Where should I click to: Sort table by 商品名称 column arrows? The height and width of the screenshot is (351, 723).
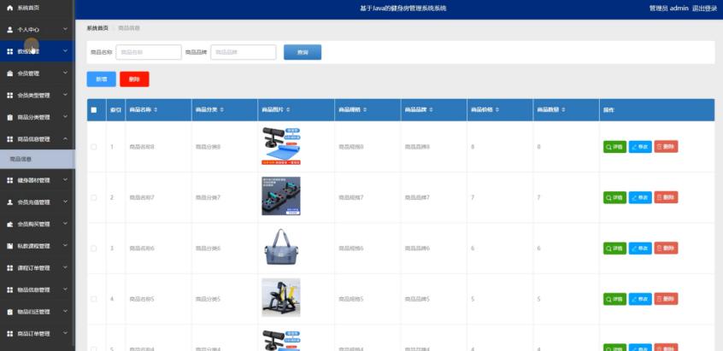[x=156, y=110]
